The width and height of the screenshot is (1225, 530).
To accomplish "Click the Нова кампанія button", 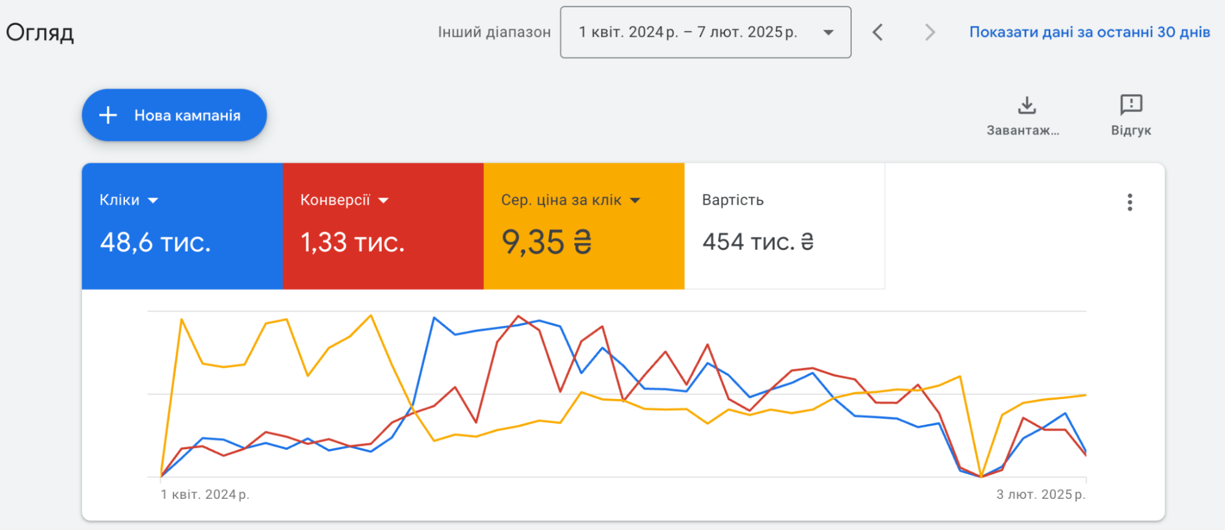I will click(x=174, y=115).
